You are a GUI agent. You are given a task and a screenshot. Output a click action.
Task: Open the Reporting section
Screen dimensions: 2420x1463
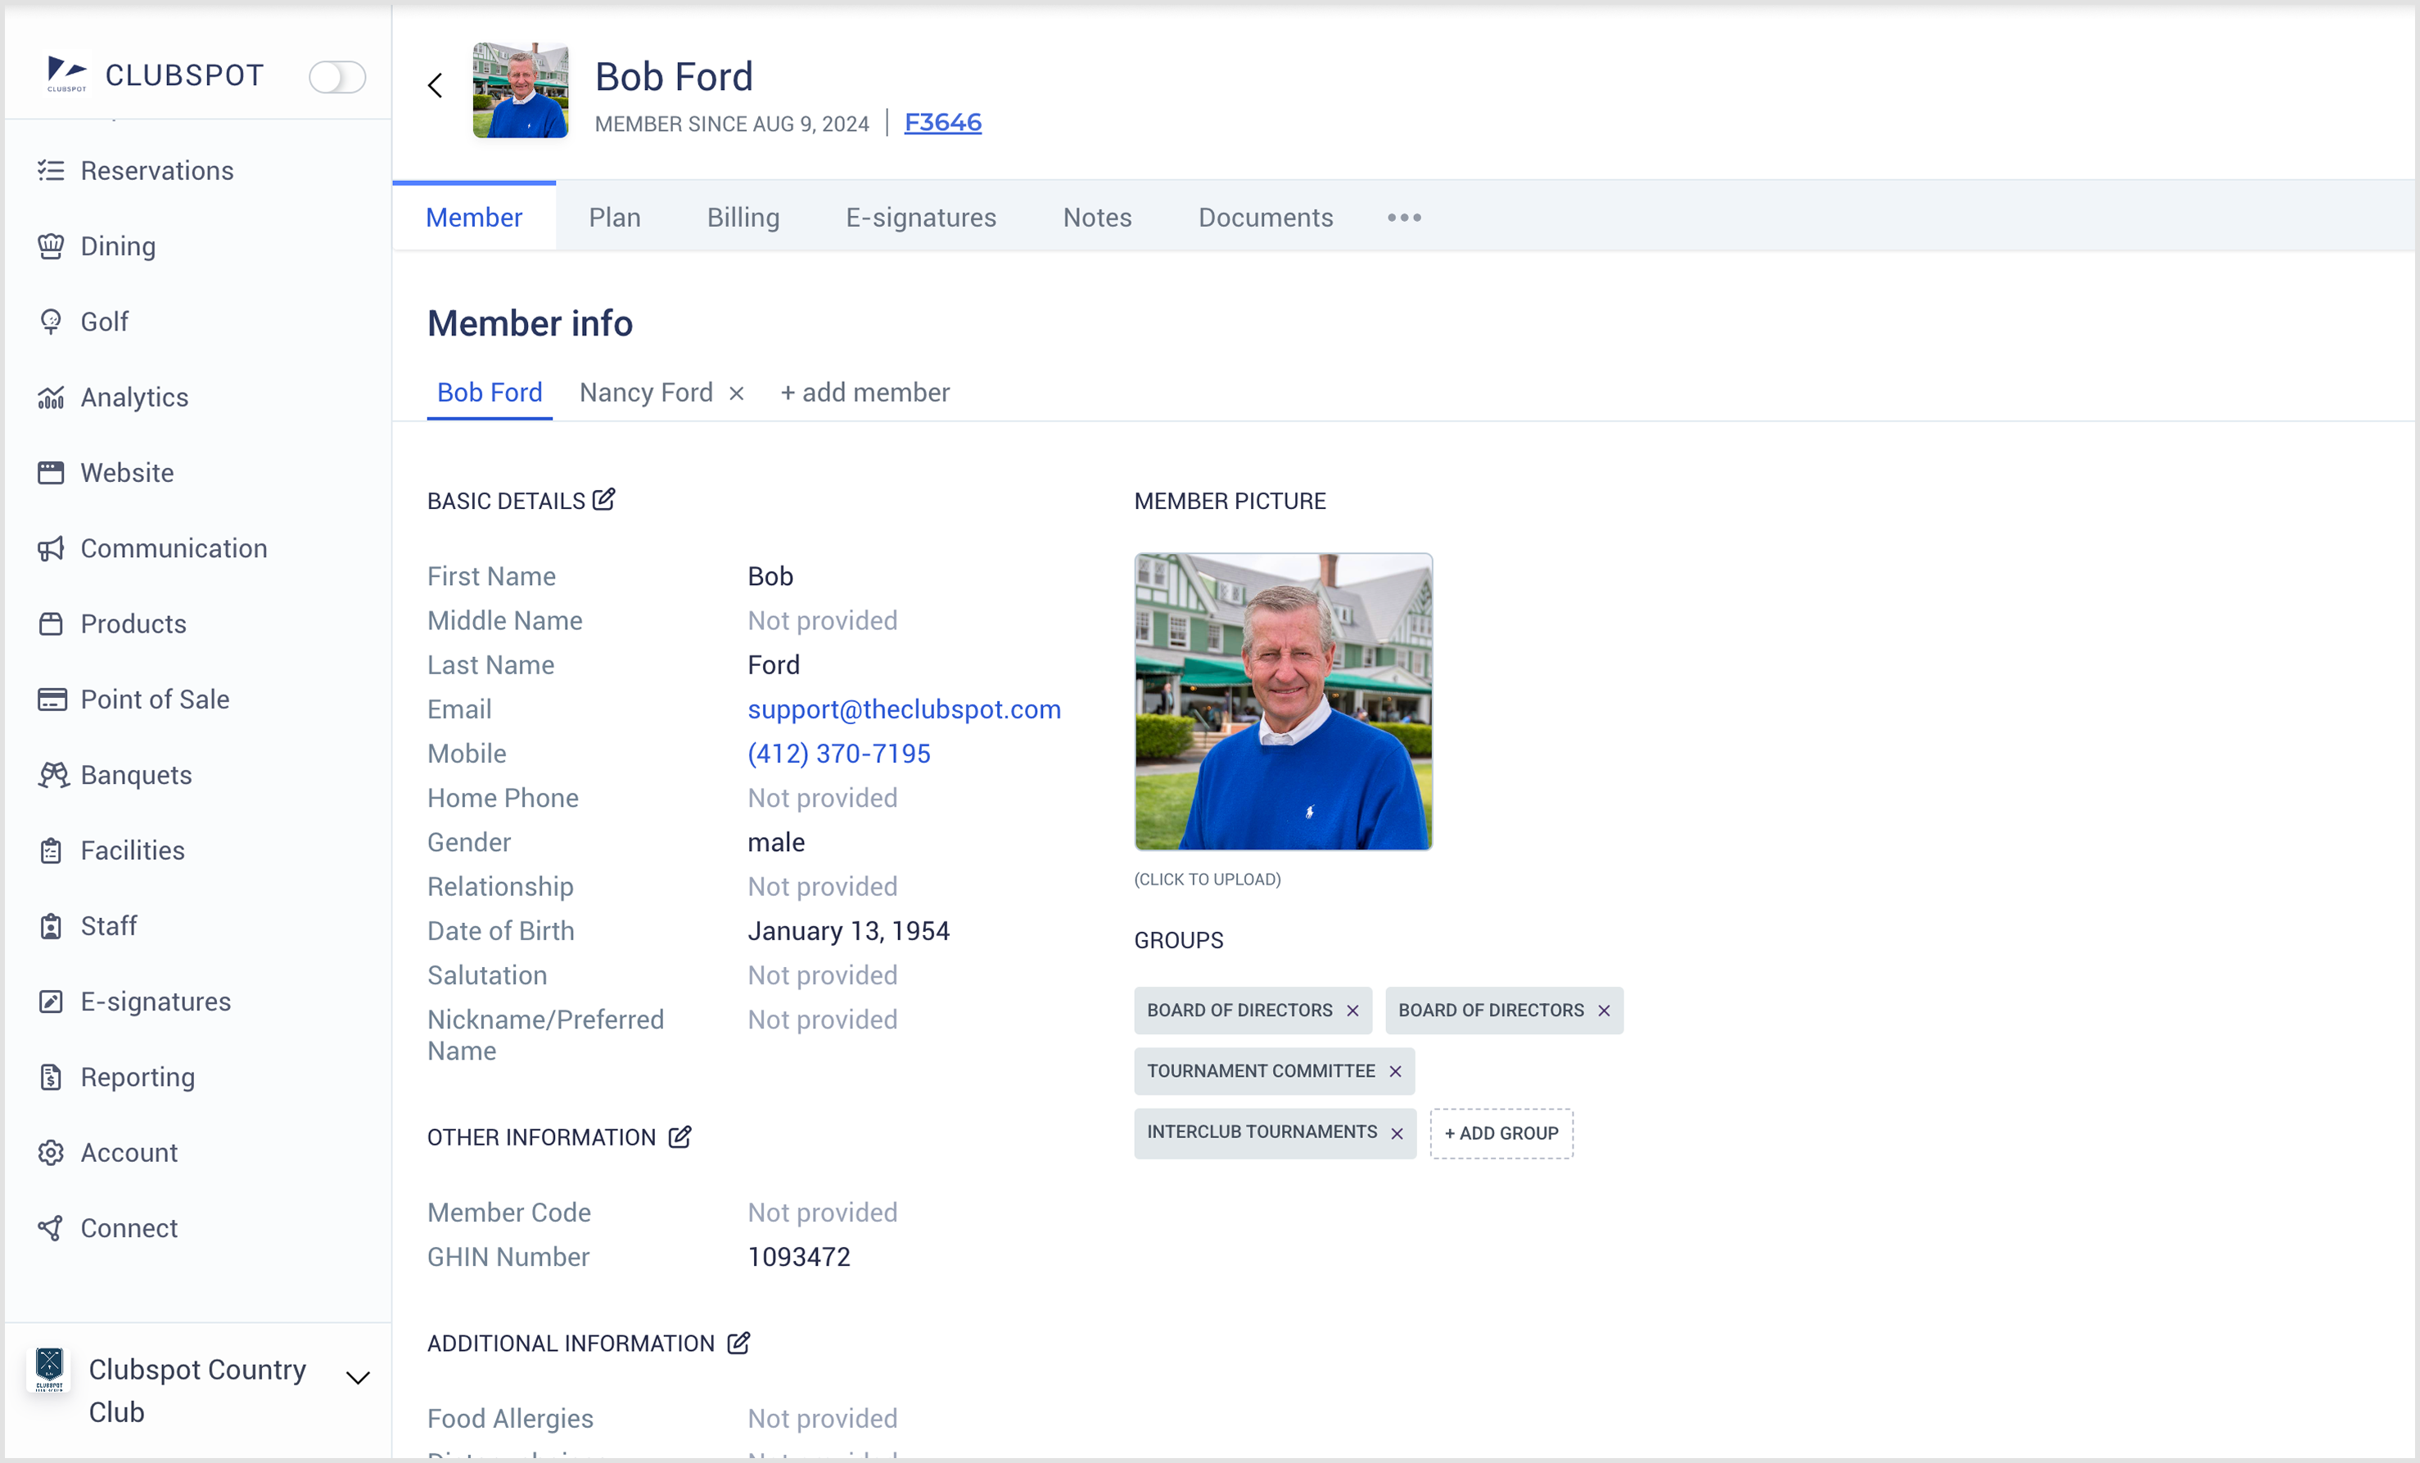tap(138, 1077)
